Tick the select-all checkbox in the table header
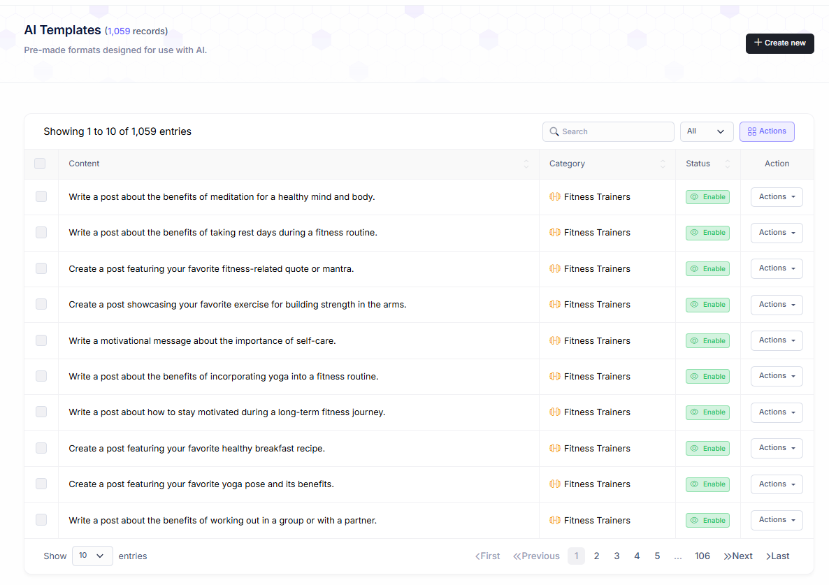The height and width of the screenshot is (585, 829). (40, 164)
